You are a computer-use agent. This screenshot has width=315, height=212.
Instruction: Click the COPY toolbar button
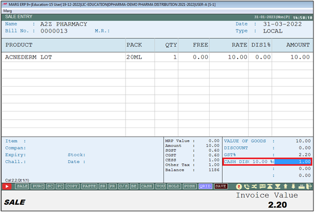pos(72,186)
